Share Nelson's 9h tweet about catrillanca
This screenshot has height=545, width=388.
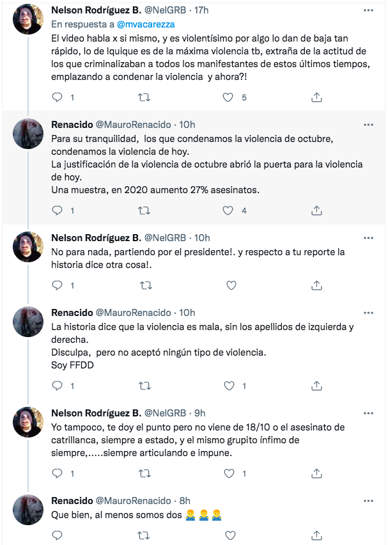[316, 473]
